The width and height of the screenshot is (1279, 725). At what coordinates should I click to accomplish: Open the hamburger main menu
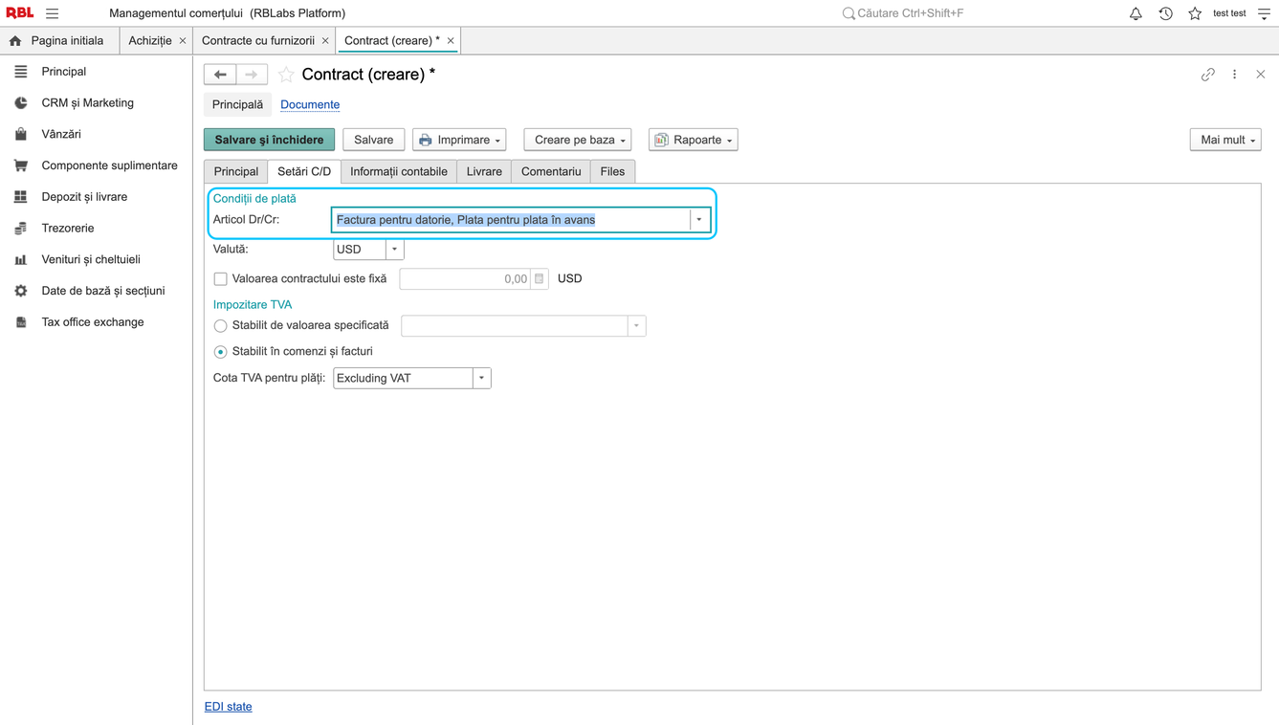tap(53, 13)
